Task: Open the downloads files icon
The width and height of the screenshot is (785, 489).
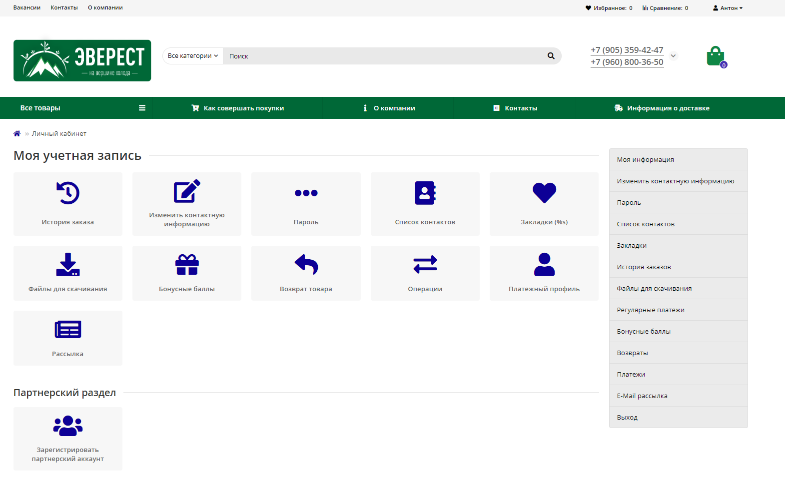Action: pos(68,265)
